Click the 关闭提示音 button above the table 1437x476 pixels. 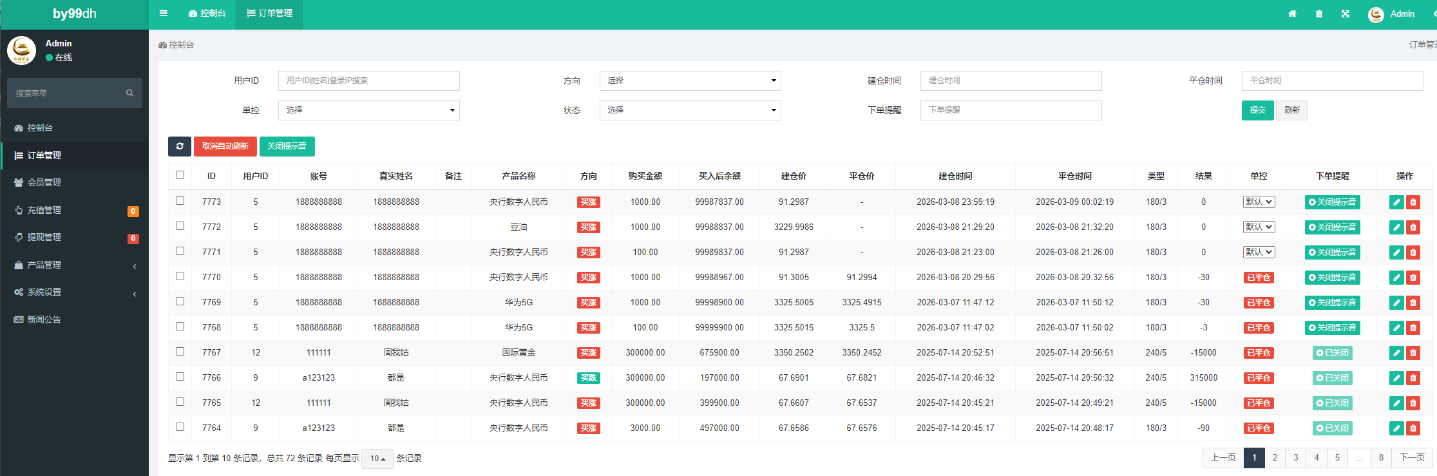tap(287, 146)
